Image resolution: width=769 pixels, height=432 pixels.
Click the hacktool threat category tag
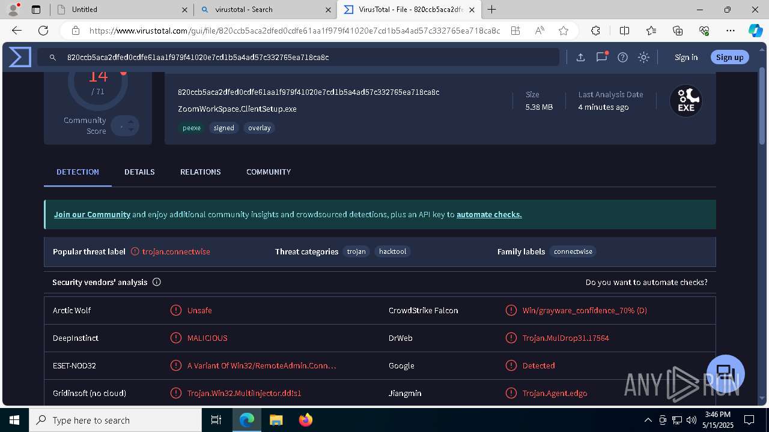coord(393,251)
